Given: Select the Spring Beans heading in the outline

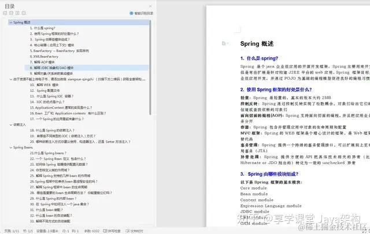Looking at the screenshot, I should [x=23, y=147].
